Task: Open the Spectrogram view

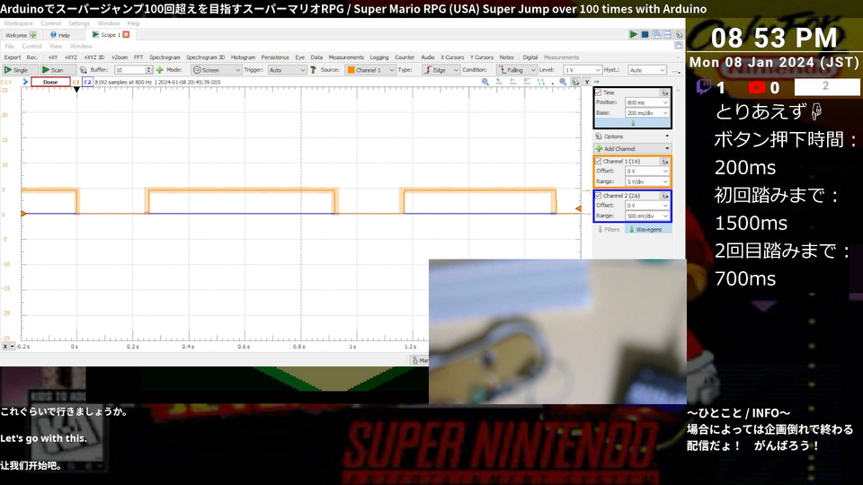Action: pos(165,57)
